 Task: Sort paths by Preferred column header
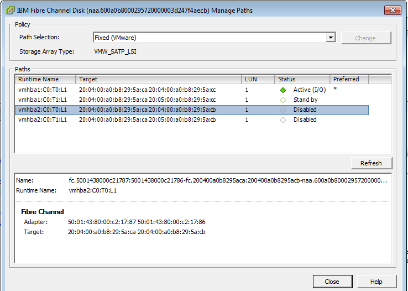(349, 79)
